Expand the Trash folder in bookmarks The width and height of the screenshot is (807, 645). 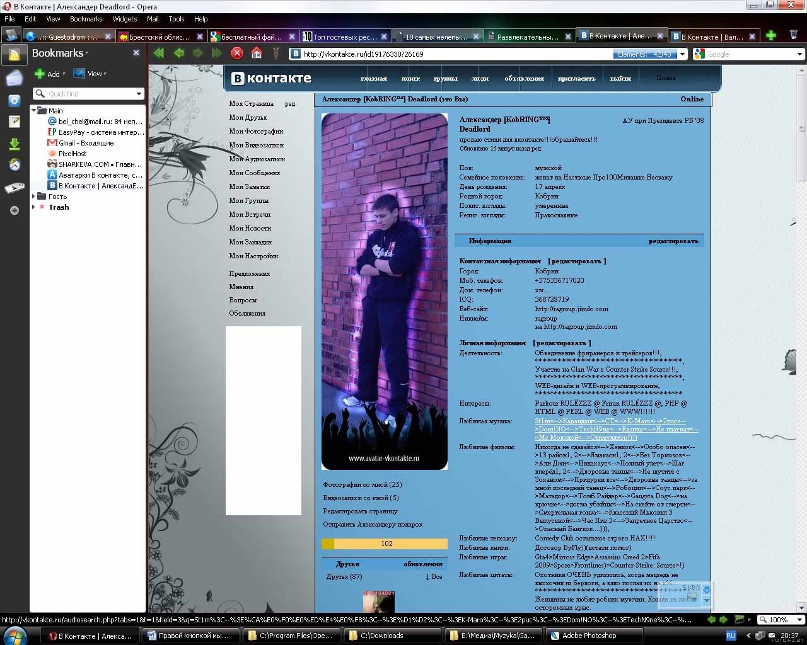click(x=34, y=207)
